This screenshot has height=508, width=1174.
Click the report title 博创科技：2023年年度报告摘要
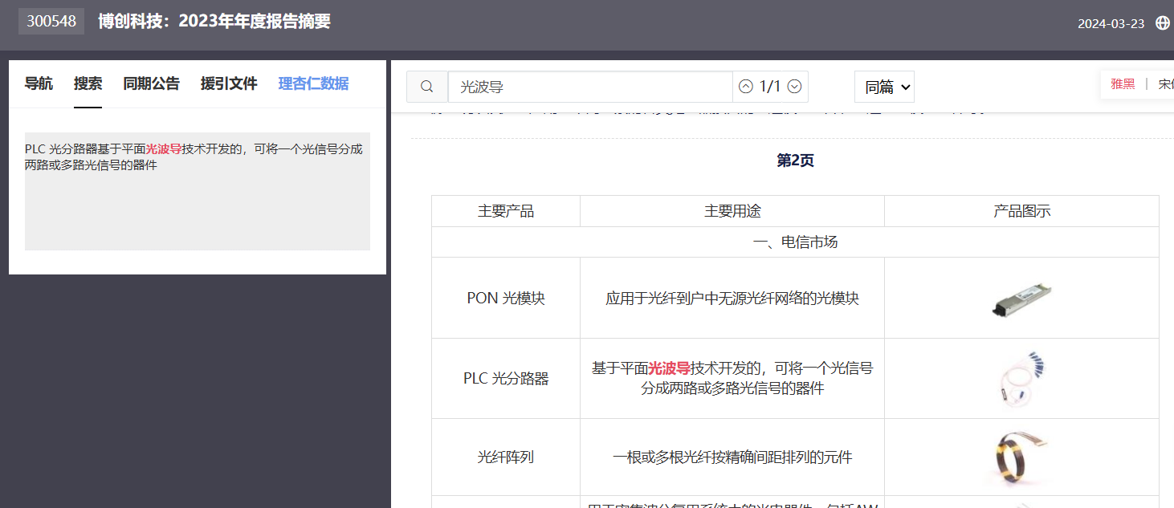[214, 22]
